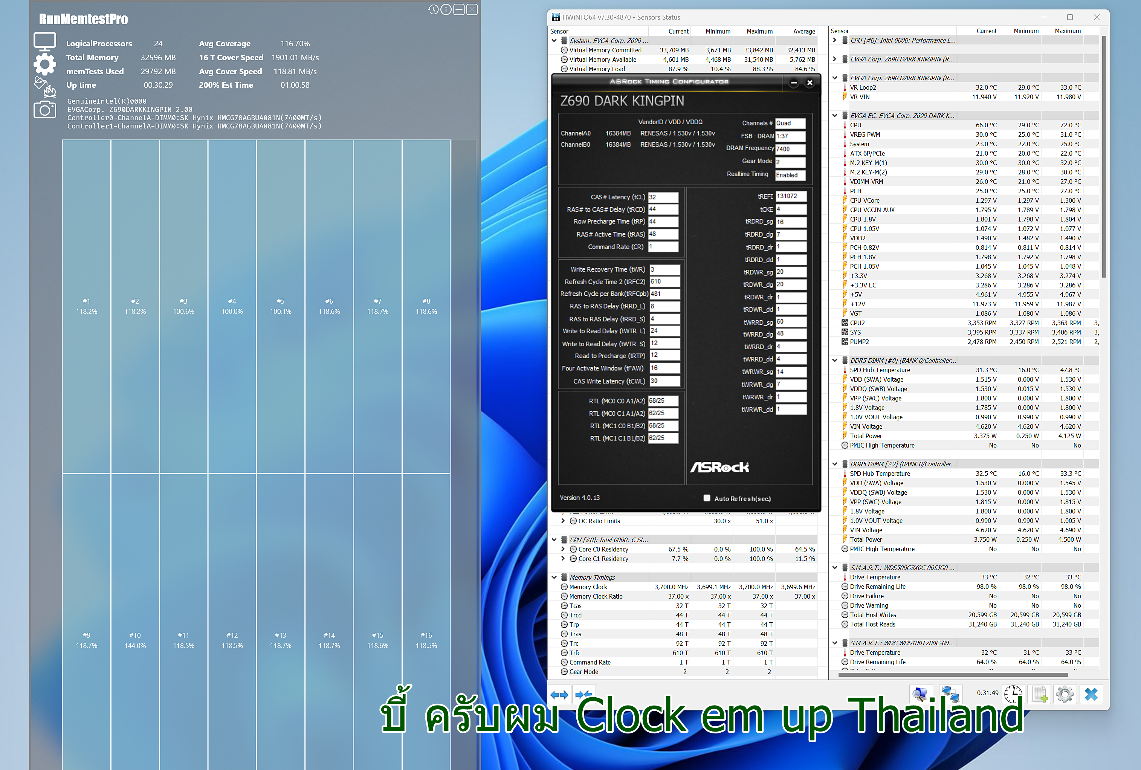Open the history clock icon in RunMemtestPro

[432, 9]
